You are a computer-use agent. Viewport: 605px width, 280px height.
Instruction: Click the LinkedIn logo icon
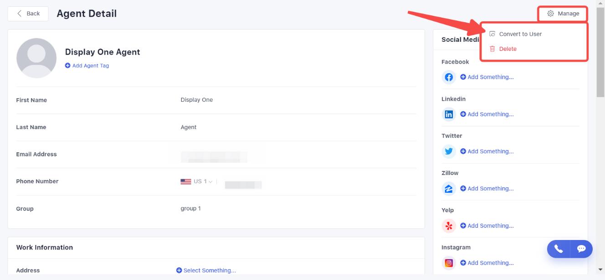tap(449, 115)
